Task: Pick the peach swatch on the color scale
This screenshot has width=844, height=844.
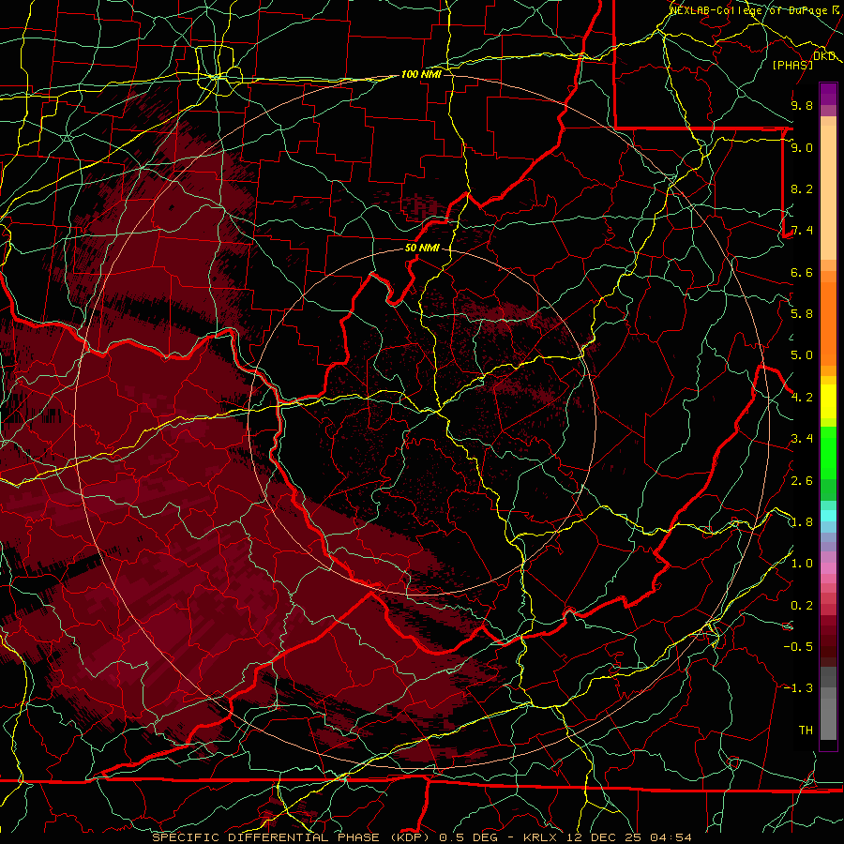Action: [x=828, y=192]
